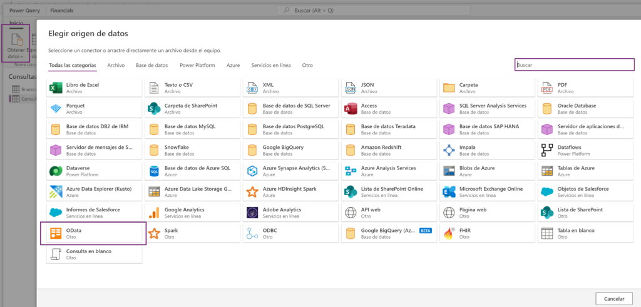Click the Carpeta de SharePoint icon
Image resolution: width=641 pixels, height=307 pixels.
click(153, 109)
